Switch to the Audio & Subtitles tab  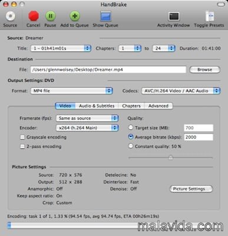click(x=97, y=106)
